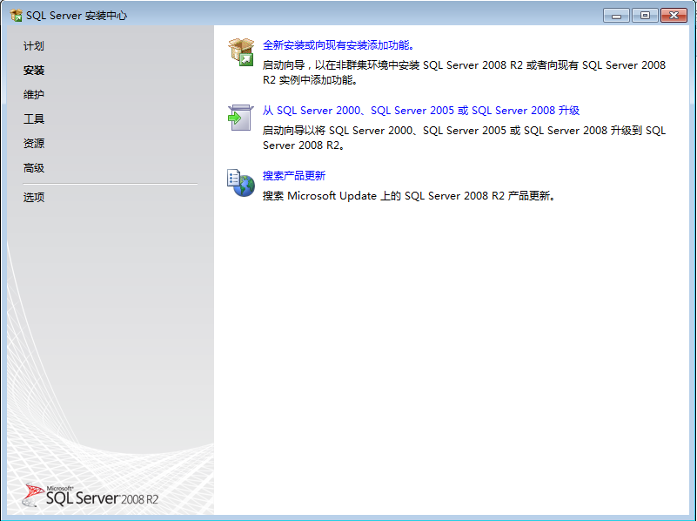Click the description starting 启动向导，以在非群集环境中安装
Viewport: 697px width, 521px height.
[x=464, y=72]
